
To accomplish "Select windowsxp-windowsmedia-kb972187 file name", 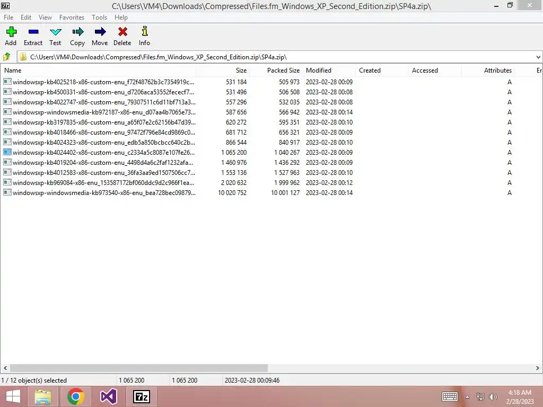I will pyautogui.click(x=104, y=112).
